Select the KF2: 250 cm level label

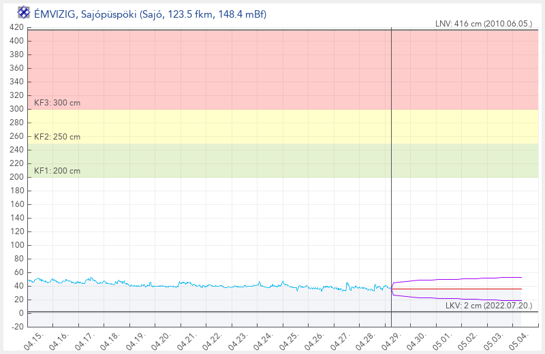pyautogui.click(x=57, y=137)
